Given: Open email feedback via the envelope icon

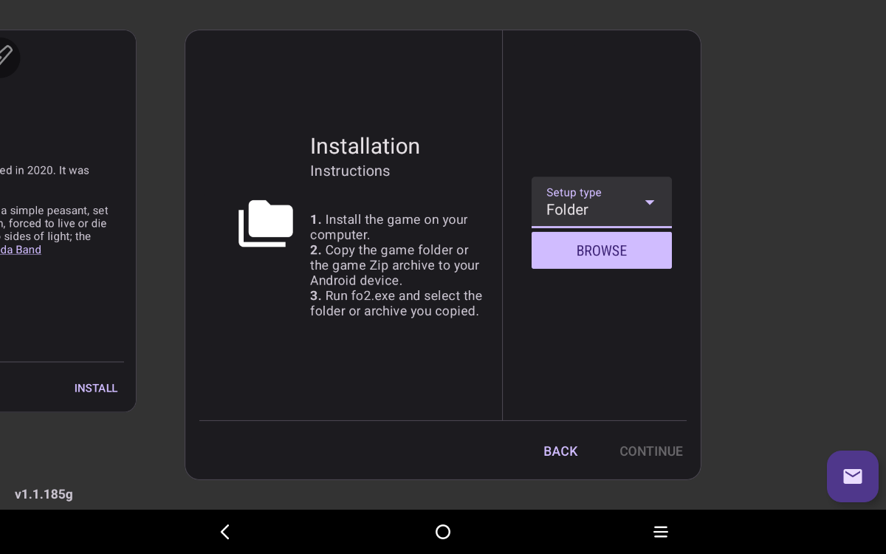Looking at the screenshot, I should [x=852, y=476].
